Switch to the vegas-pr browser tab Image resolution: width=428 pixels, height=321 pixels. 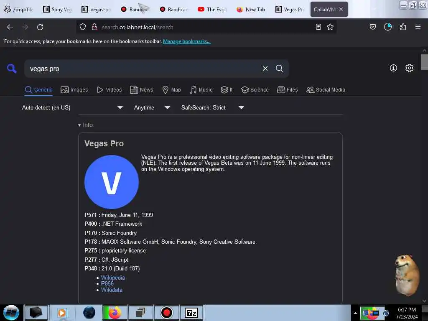tap(96, 9)
